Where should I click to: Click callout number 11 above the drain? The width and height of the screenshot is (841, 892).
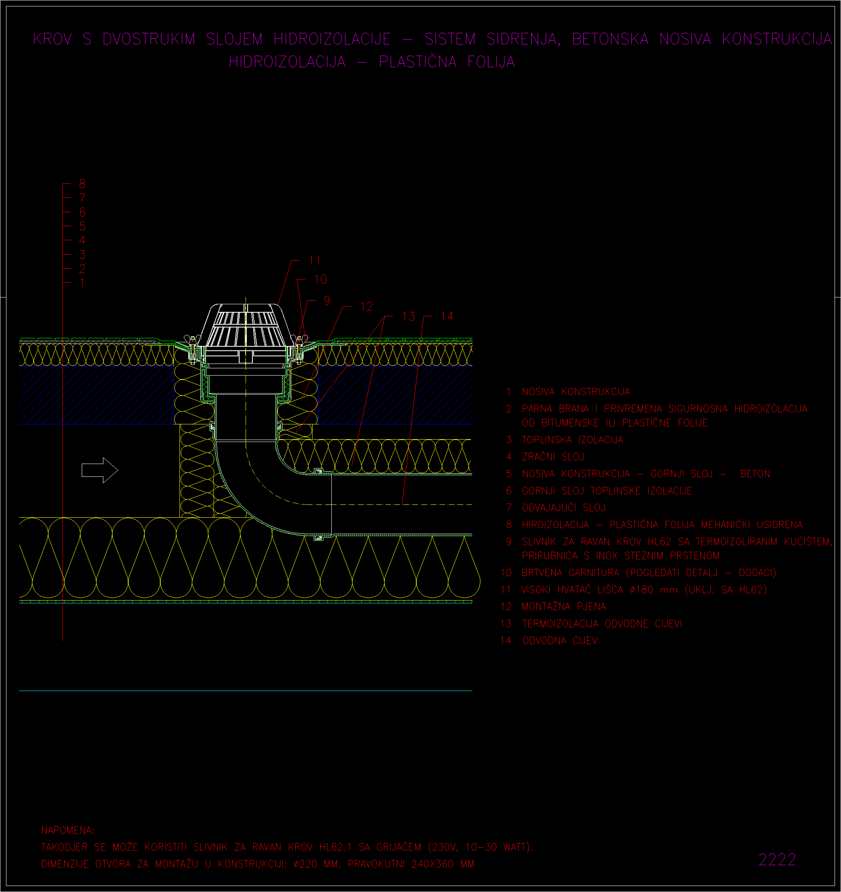point(315,261)
